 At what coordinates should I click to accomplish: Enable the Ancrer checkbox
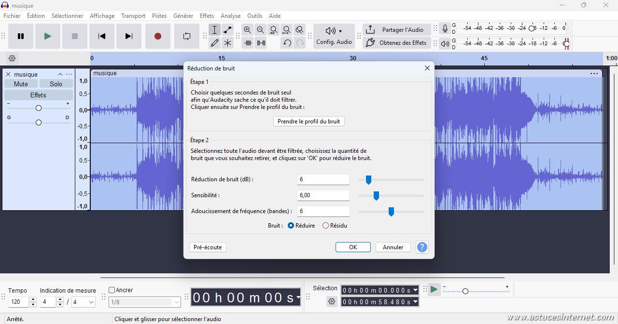pyautogui.click(x=112, y=290)
